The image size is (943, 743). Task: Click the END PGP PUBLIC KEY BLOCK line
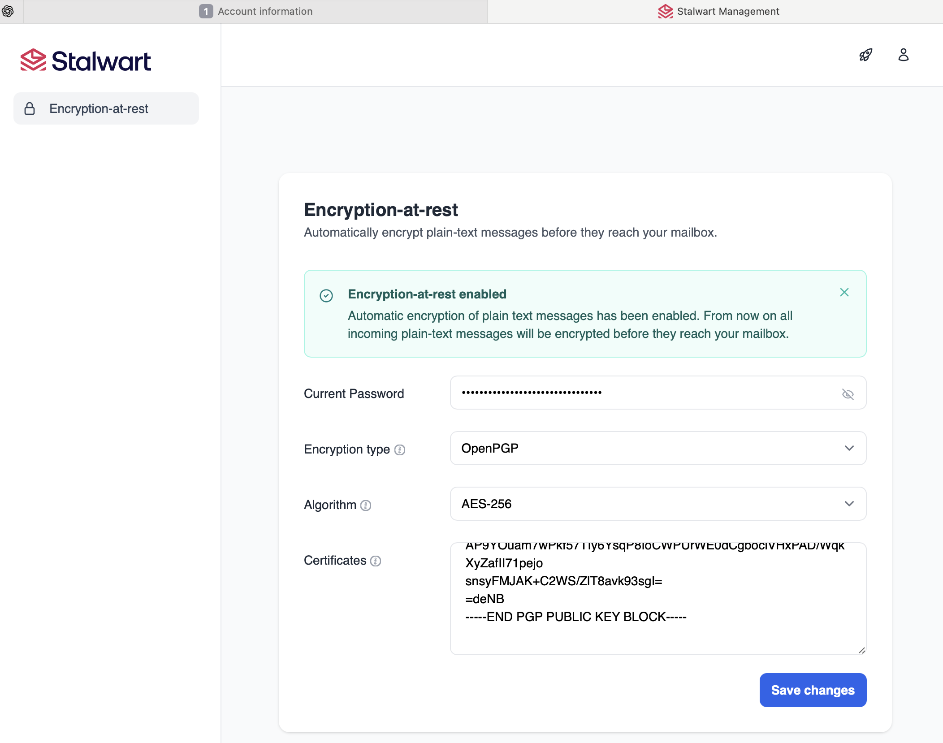pyautogui.click(x=575, y=617)
